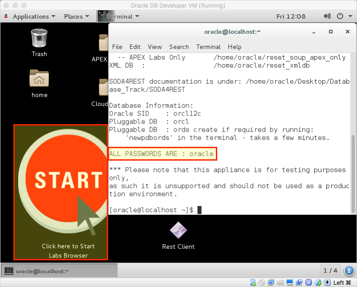Image resolution: width=357 pixels, height=287 pixels.
Task: Click the red close dot of VM window
Action: click(x=6, y=5)
